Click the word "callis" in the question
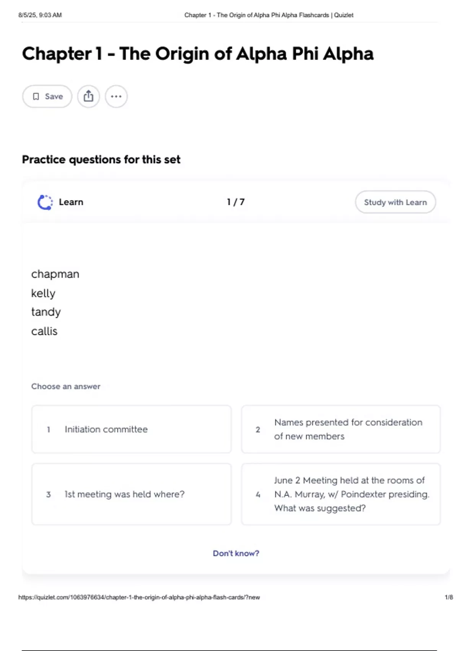 pos(44,331)
